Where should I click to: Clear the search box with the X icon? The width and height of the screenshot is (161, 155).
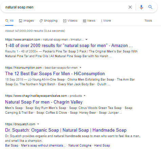click(x=130, y=7)
